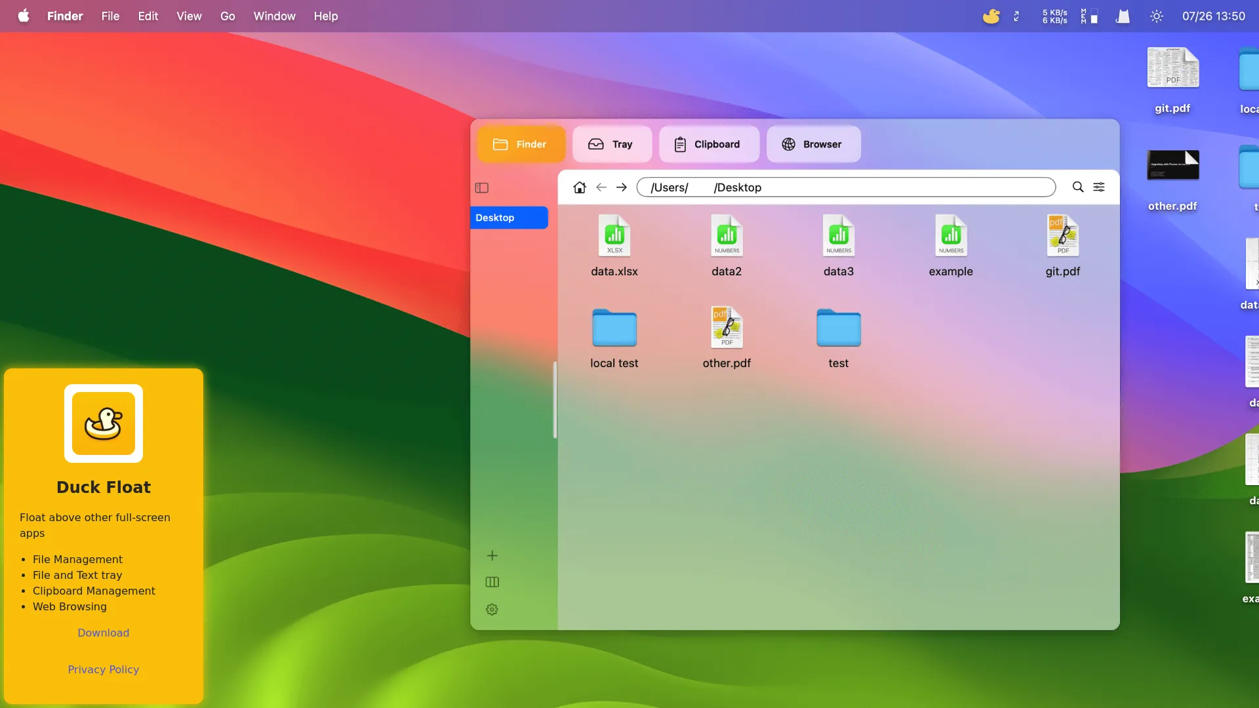
Task: Open the Privacy Policy link
Action: pos(104,669)
